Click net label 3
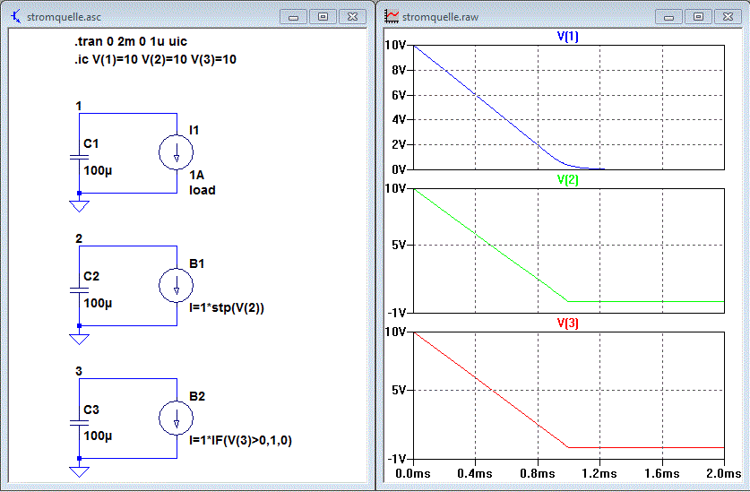The width and height of the screenshot is (750, 492). [79, 371]
